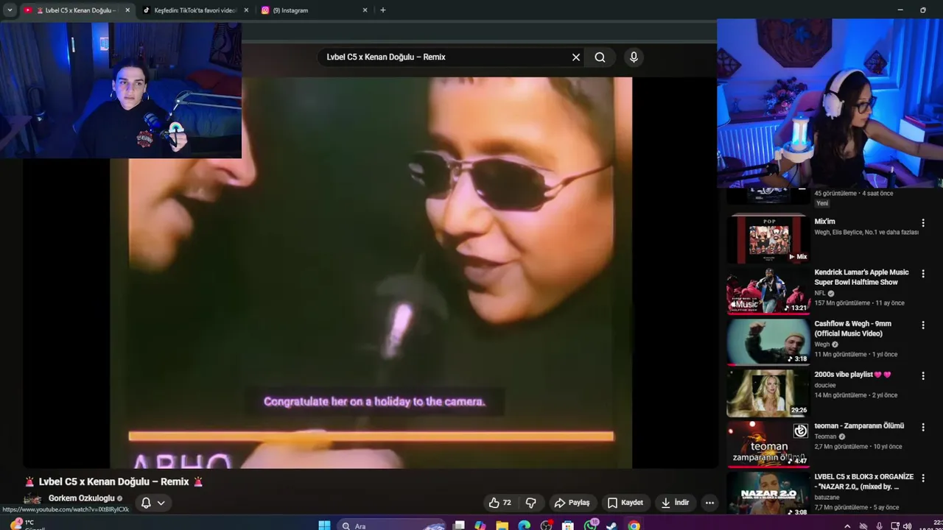Open options menu for Mix'im
943x530 pixels.
click(922, 222)
